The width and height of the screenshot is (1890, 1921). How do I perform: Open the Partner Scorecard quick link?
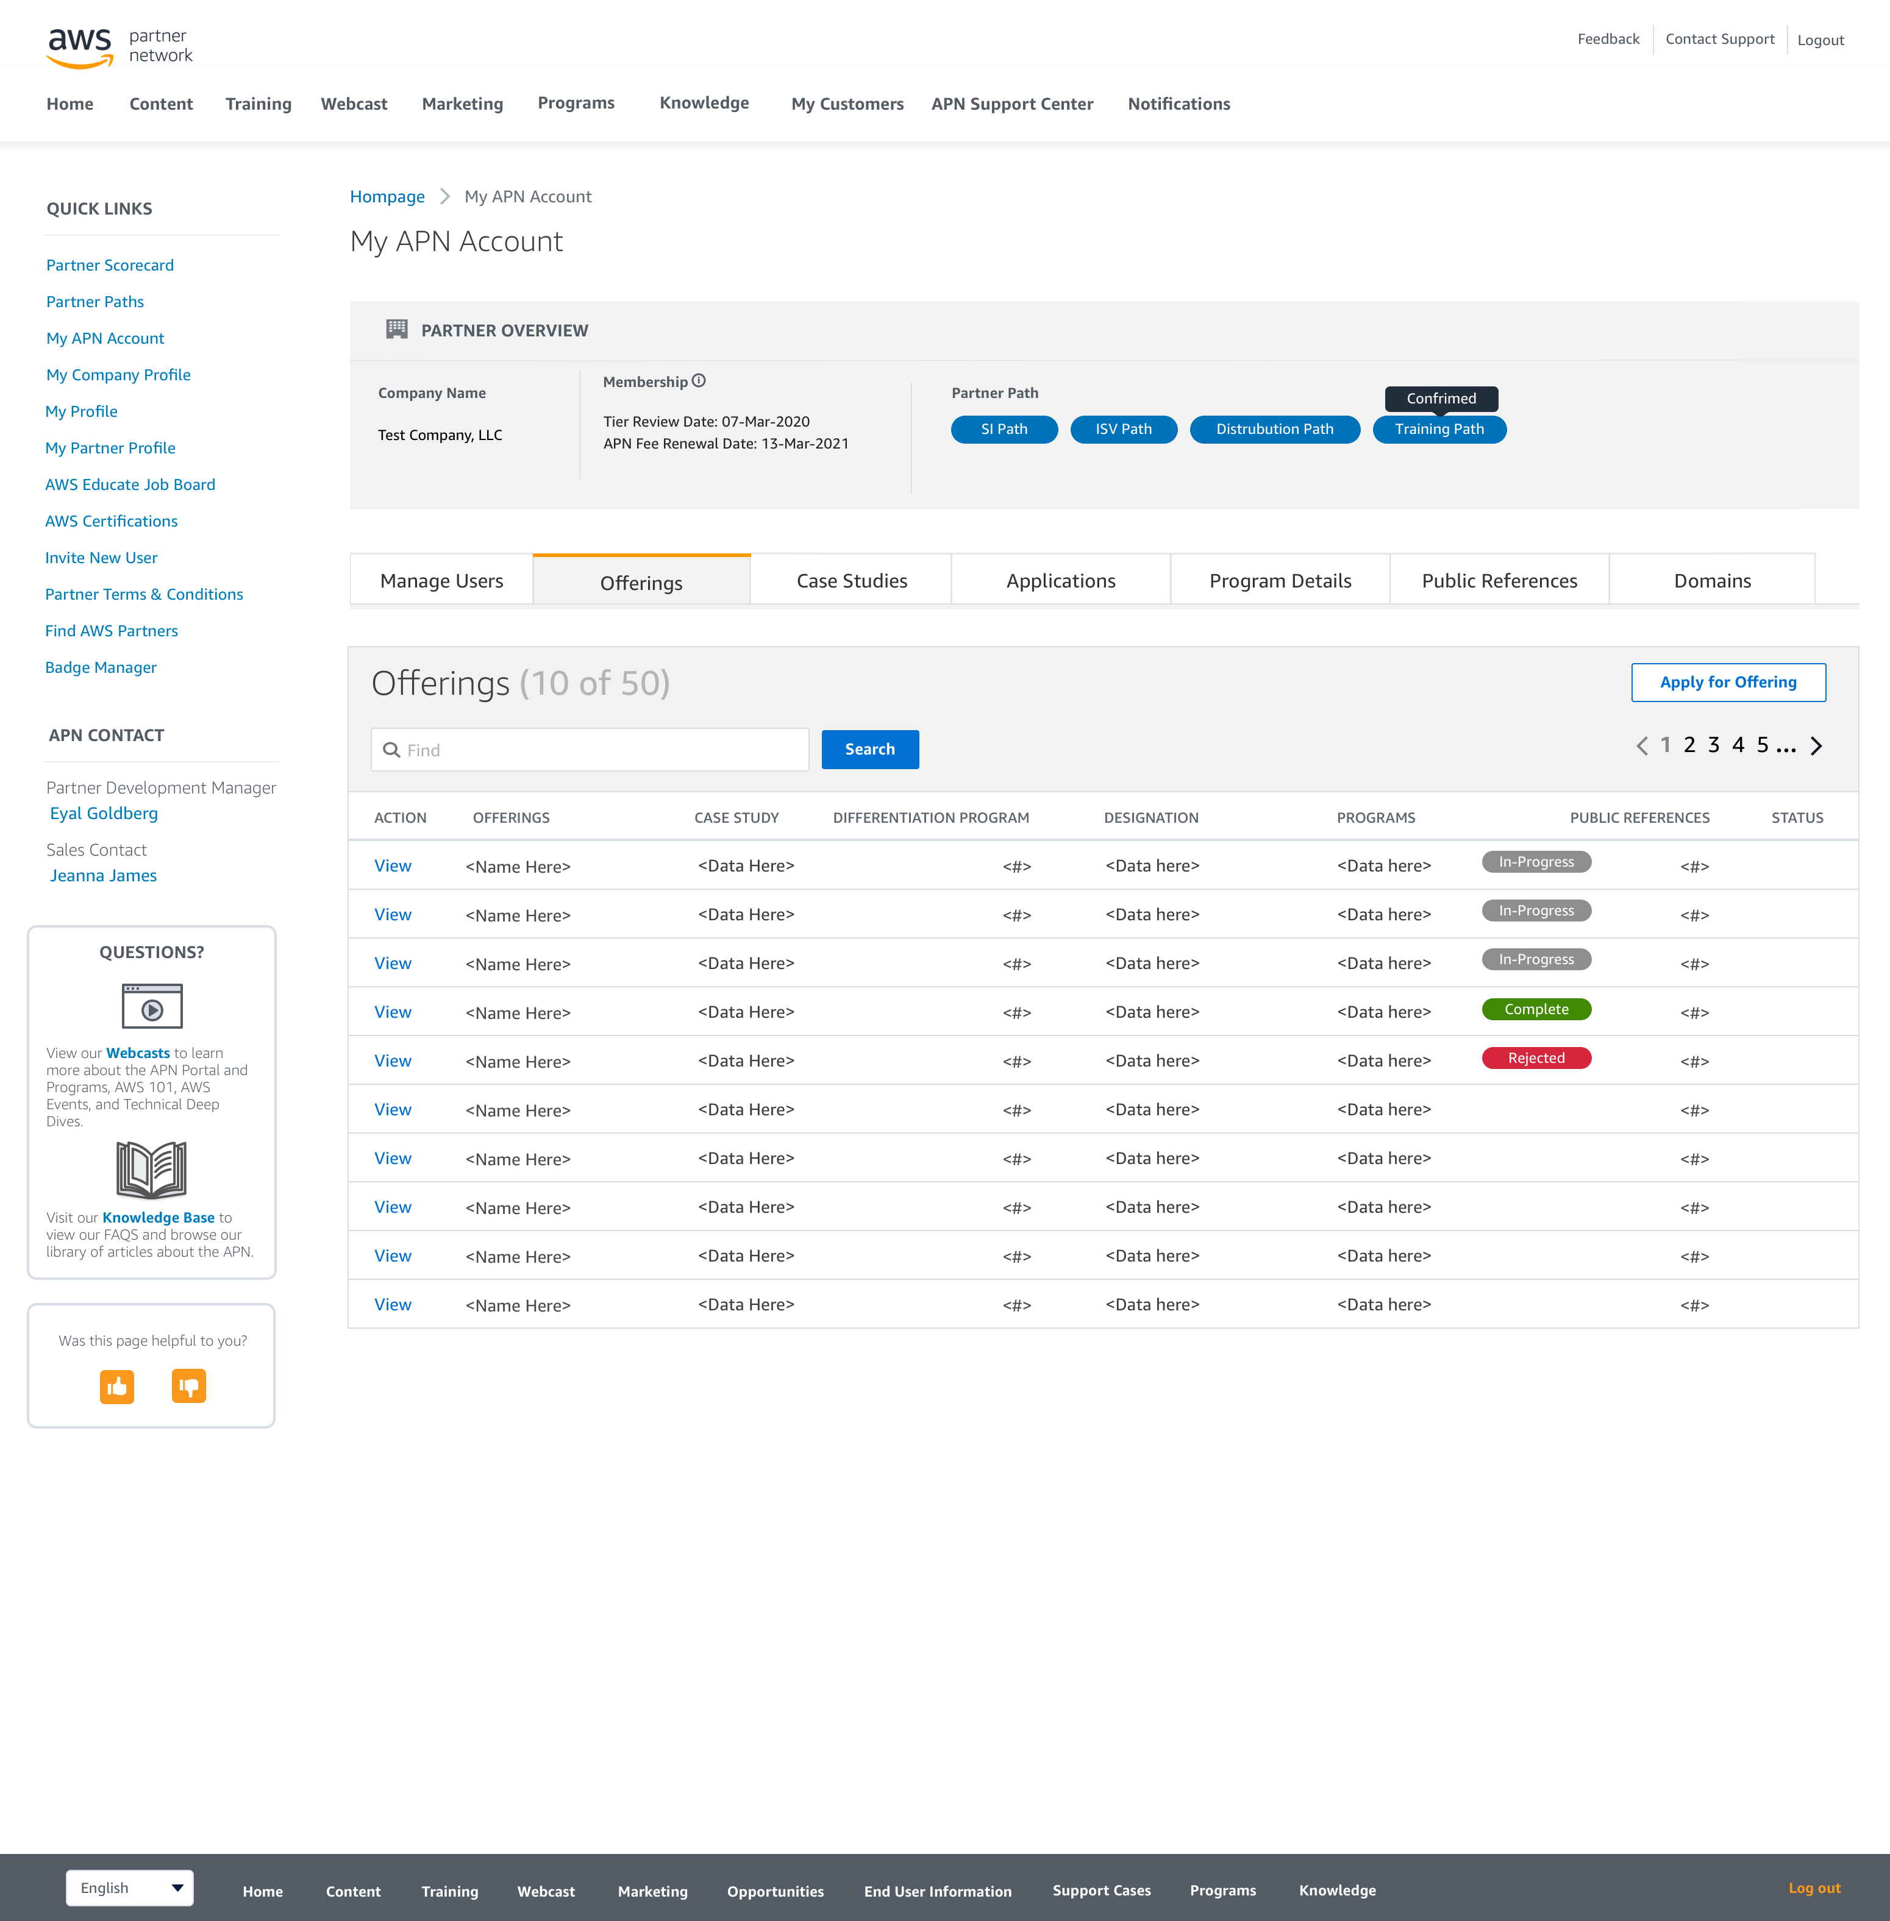tap(110, 265)
